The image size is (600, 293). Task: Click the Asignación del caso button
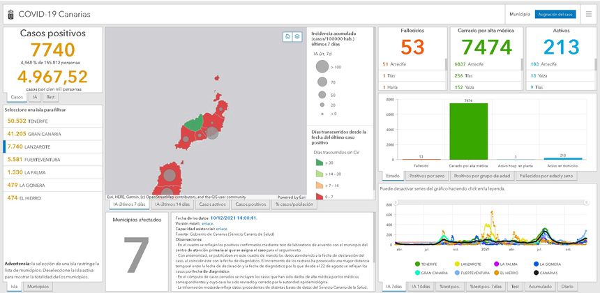[x=555, y=14]
